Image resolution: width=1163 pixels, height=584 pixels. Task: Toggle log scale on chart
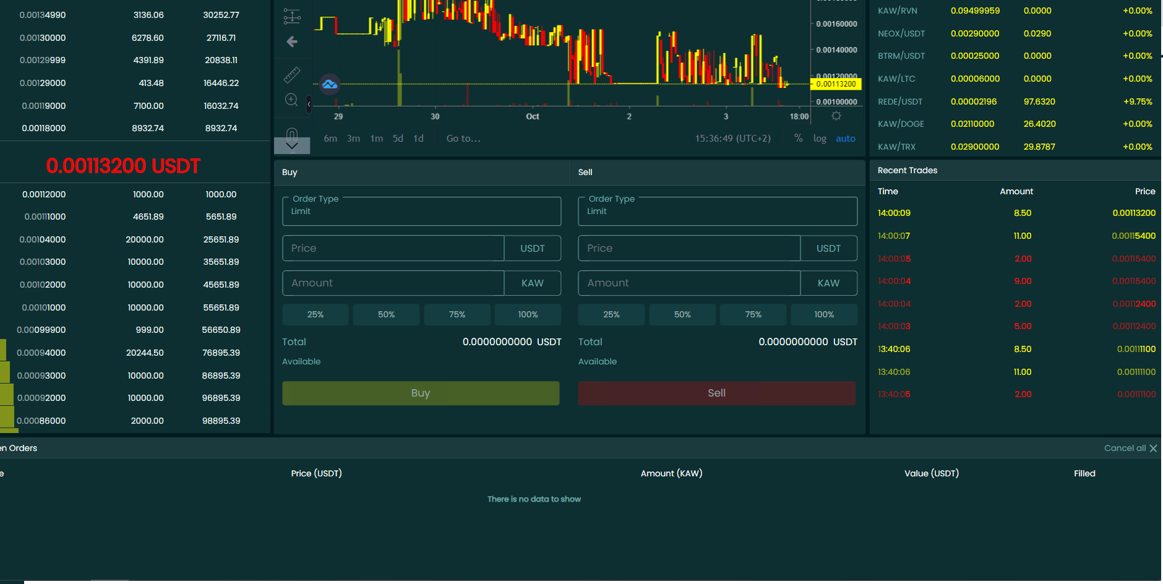pos(820,139)
